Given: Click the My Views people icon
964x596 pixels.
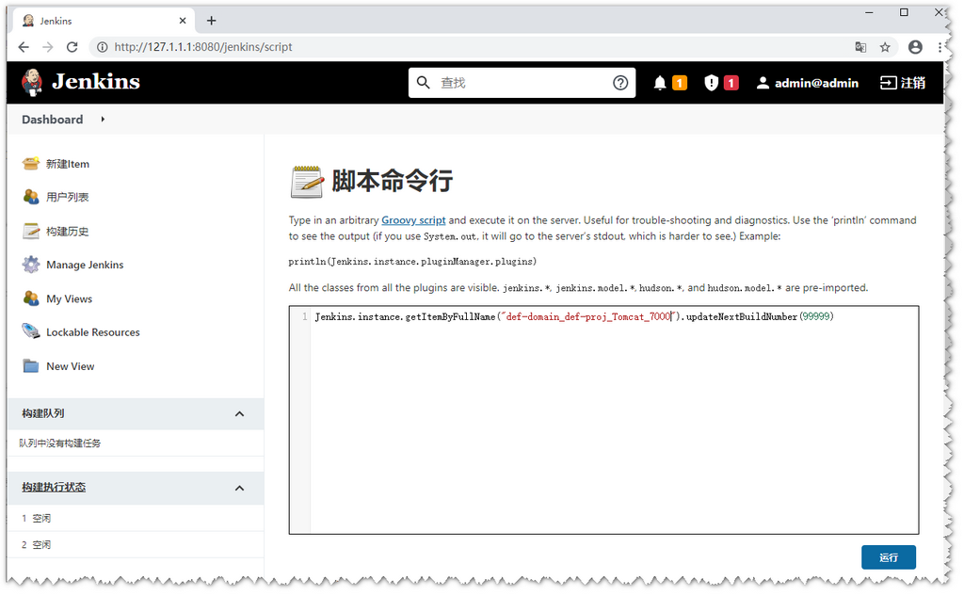Looking at the screenshot, I should (x=31, y=298).
